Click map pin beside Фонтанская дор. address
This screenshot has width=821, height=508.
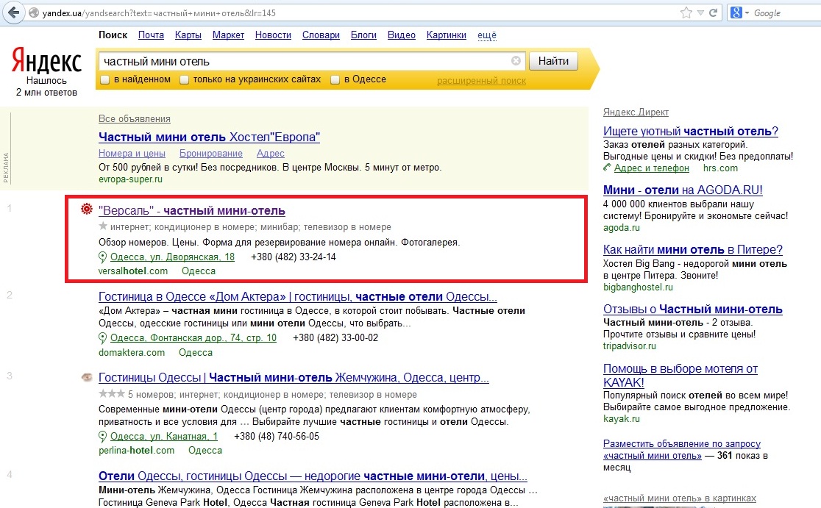click(x=103, y=338)
